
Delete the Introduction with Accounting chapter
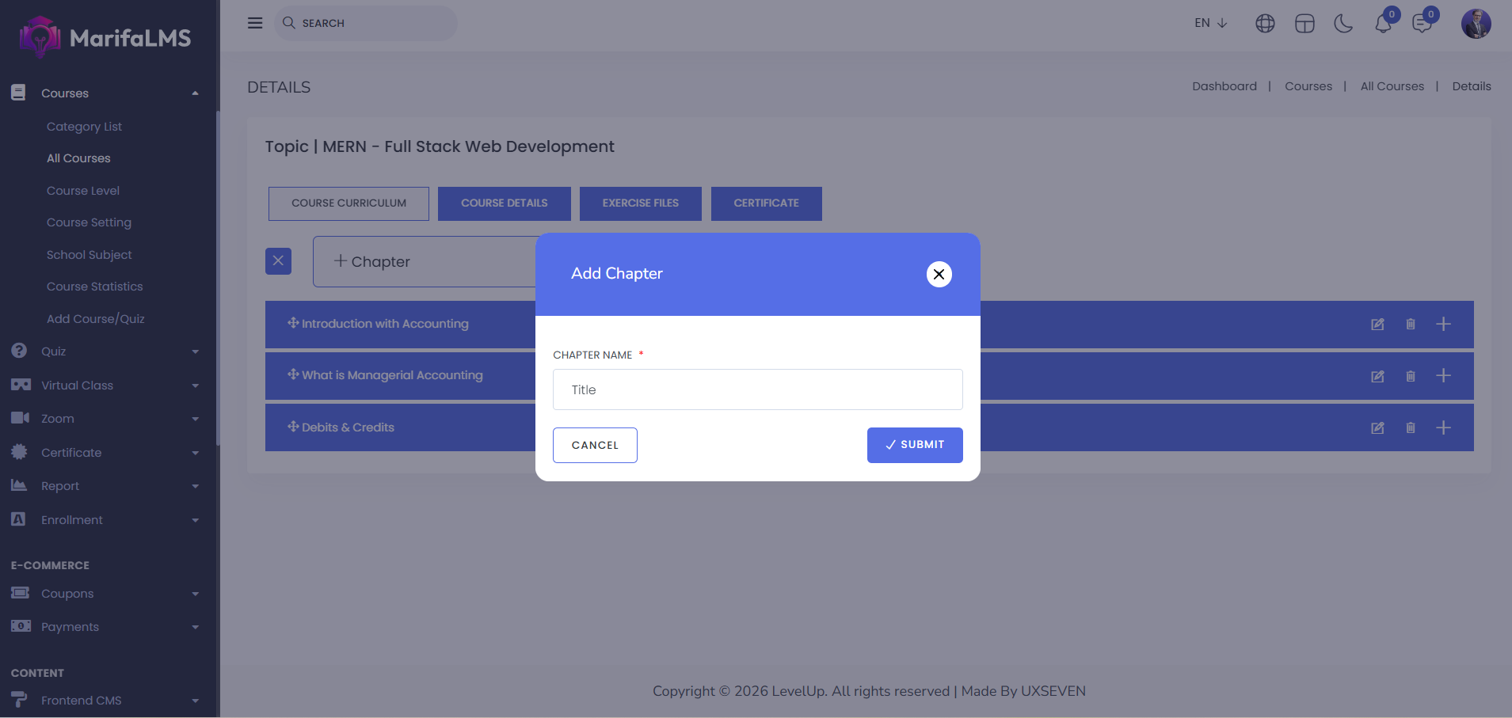pos(1411,325)
